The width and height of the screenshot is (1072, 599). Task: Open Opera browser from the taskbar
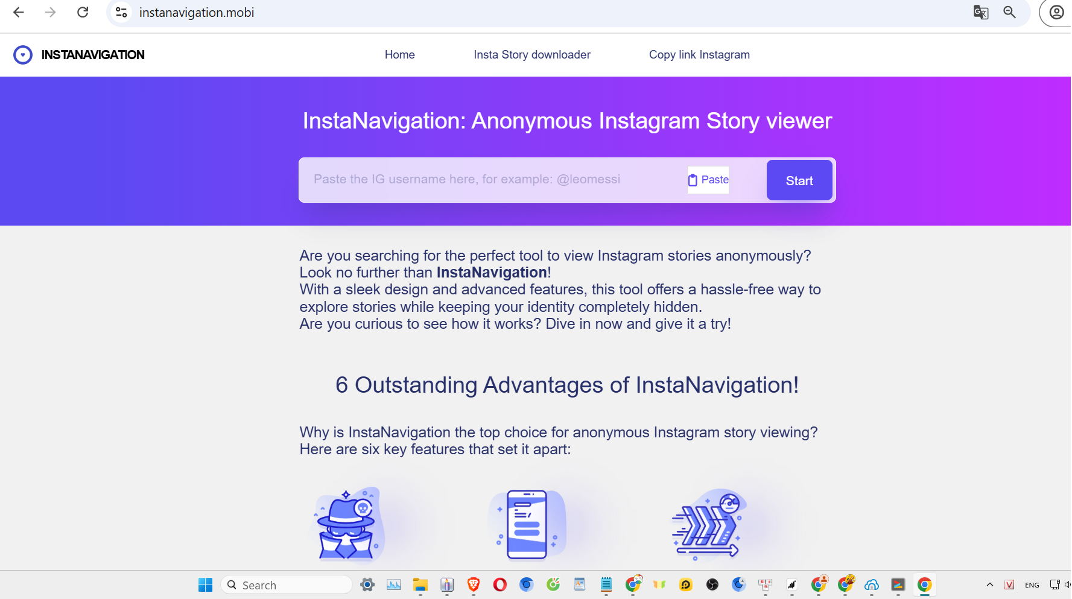500,585
